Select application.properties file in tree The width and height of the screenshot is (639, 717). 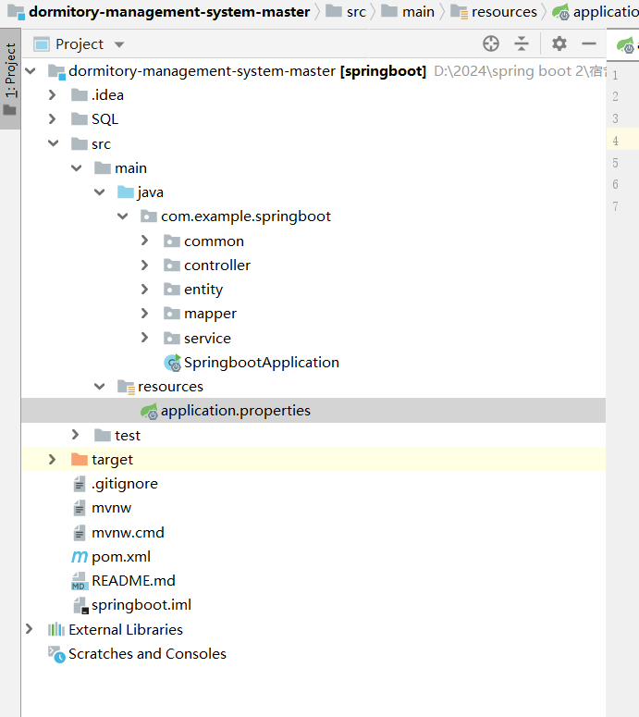point(235,411)
